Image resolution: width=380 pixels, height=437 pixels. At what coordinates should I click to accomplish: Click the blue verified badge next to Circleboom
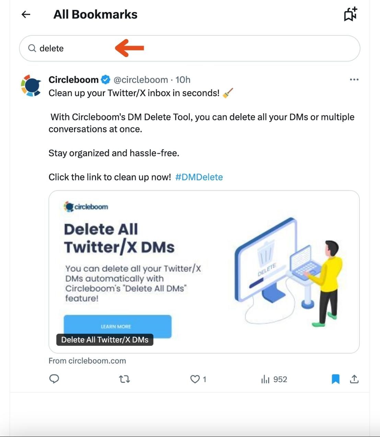click(105, 79)
